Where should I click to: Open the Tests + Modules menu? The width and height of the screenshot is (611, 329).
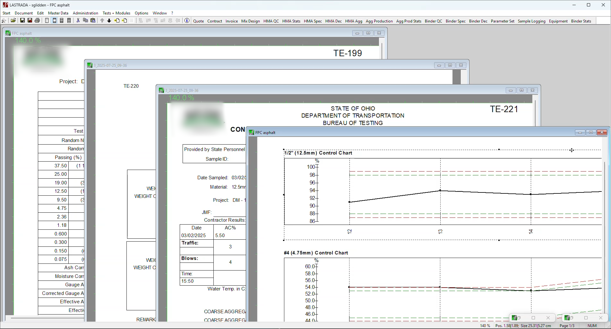[x=116, y=13]
